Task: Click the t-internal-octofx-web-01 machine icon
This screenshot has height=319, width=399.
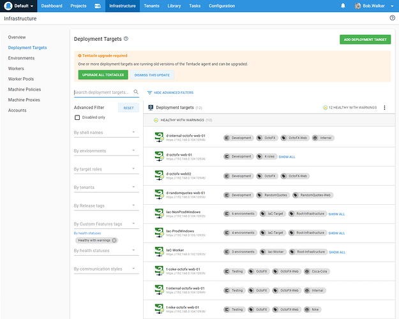Action: pos(159,290)
